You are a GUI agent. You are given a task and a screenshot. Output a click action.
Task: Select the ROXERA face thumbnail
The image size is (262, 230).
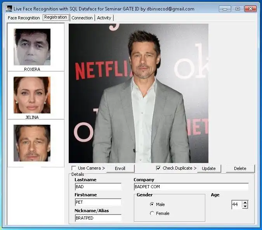(32, 47)
